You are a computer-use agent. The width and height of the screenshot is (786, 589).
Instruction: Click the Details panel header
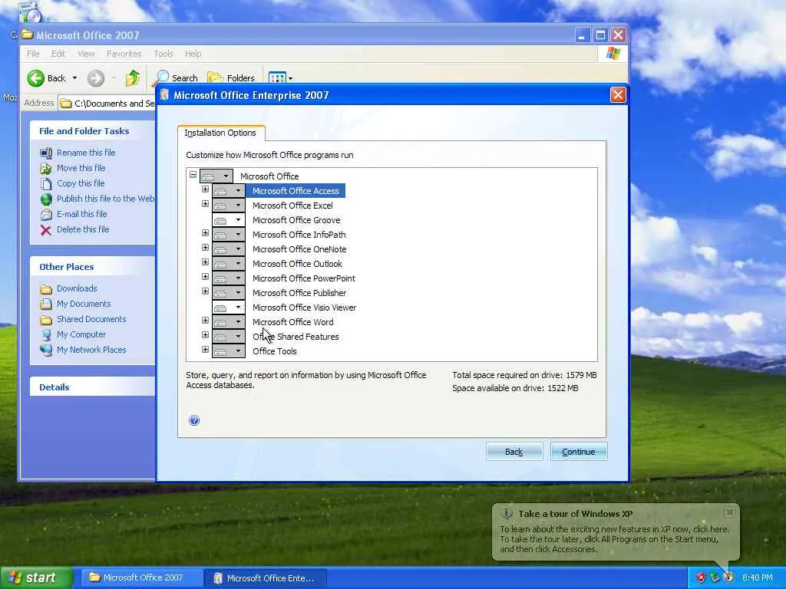(x=92, y=387)
